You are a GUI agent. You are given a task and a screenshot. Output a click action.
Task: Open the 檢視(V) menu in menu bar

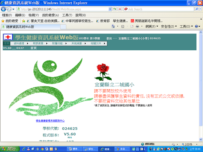tap(33, 15)
